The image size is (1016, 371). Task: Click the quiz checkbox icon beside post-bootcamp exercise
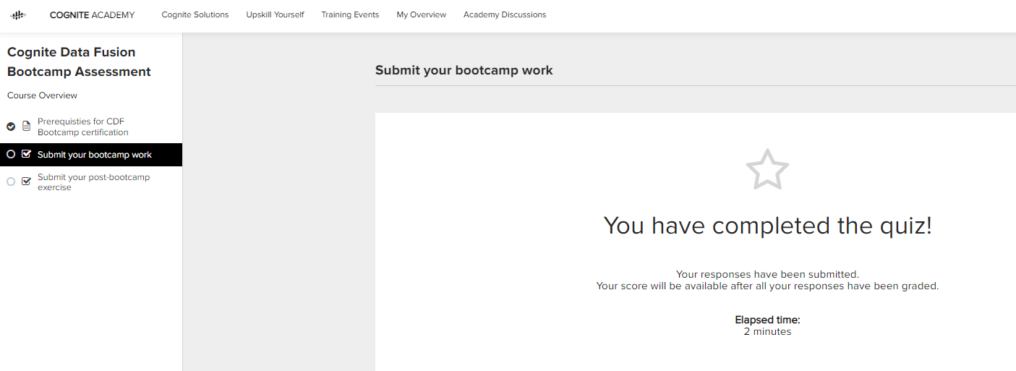[x=27, y=182]
